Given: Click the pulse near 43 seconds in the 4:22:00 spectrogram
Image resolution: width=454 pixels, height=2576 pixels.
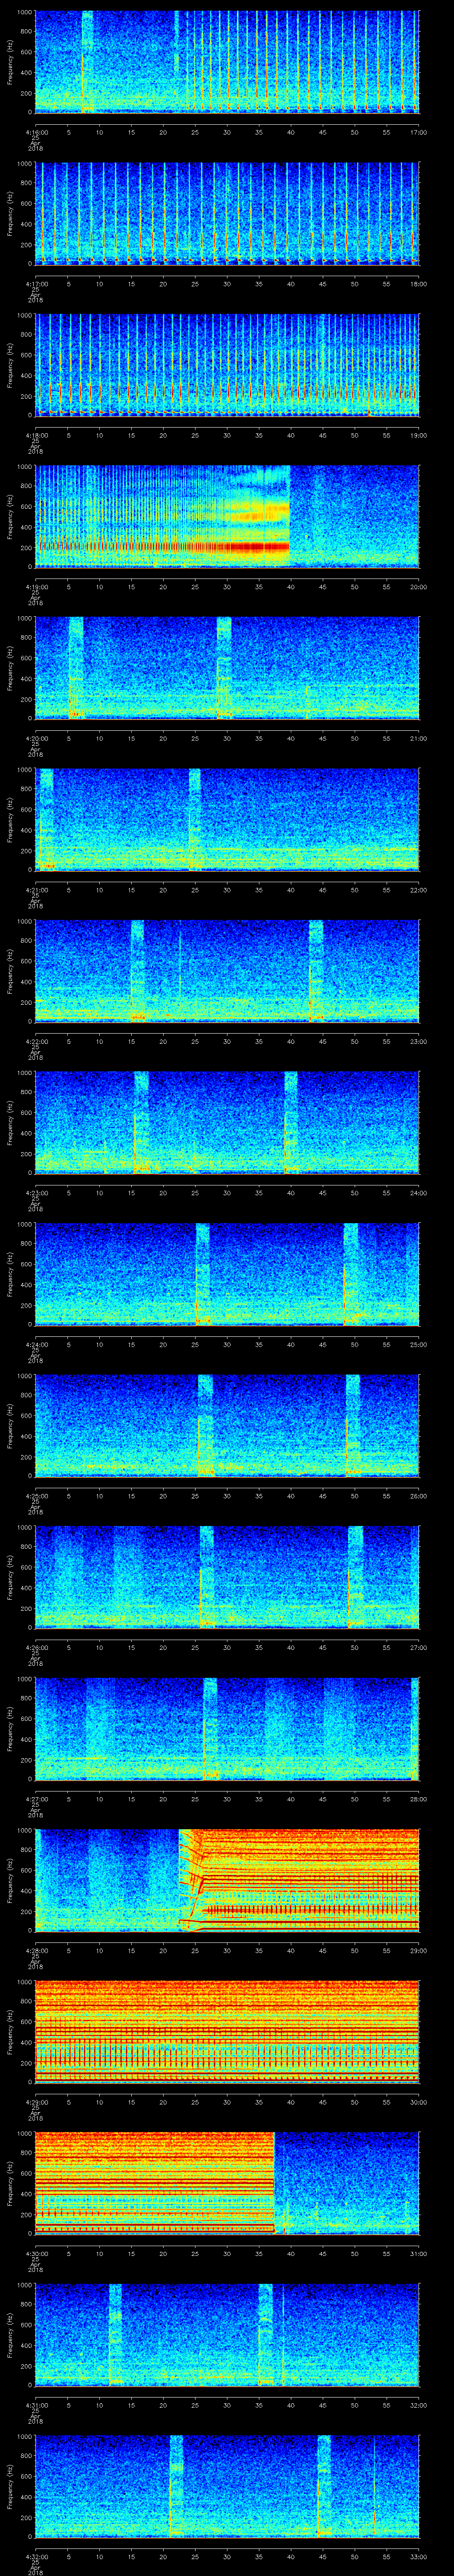Looking at the screenshot, I should pyautogui.click(x=315, y=971).
